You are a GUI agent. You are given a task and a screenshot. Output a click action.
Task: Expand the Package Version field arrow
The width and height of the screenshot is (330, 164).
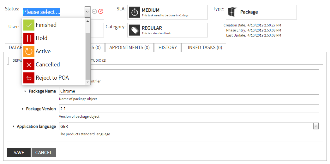pyautogui.click(x=23, y=109)
